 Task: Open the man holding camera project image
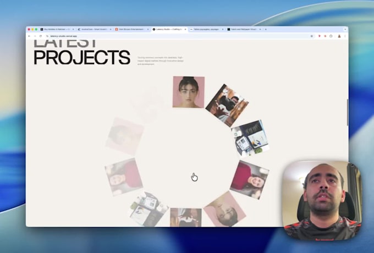(x=227, y=106)
